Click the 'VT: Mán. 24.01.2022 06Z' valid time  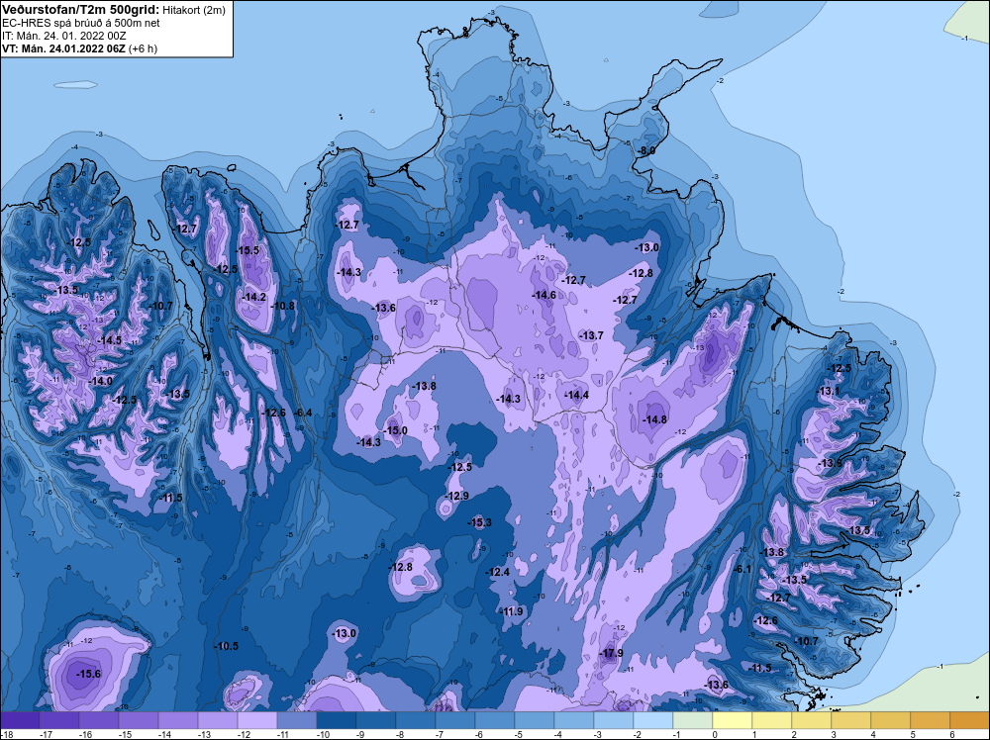[63, 48]
